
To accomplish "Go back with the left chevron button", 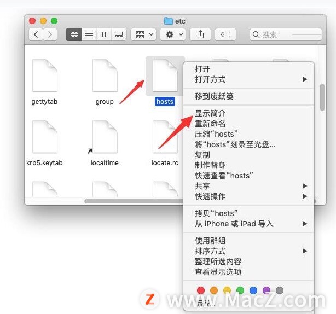I will pos(36,34).
